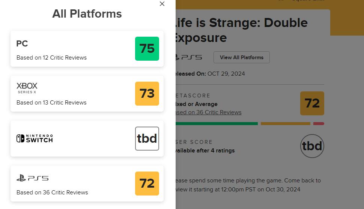Click the Nintendo Switch tbd score badge
The height and width of the screenshot is (209, 364).
point(147,139)
